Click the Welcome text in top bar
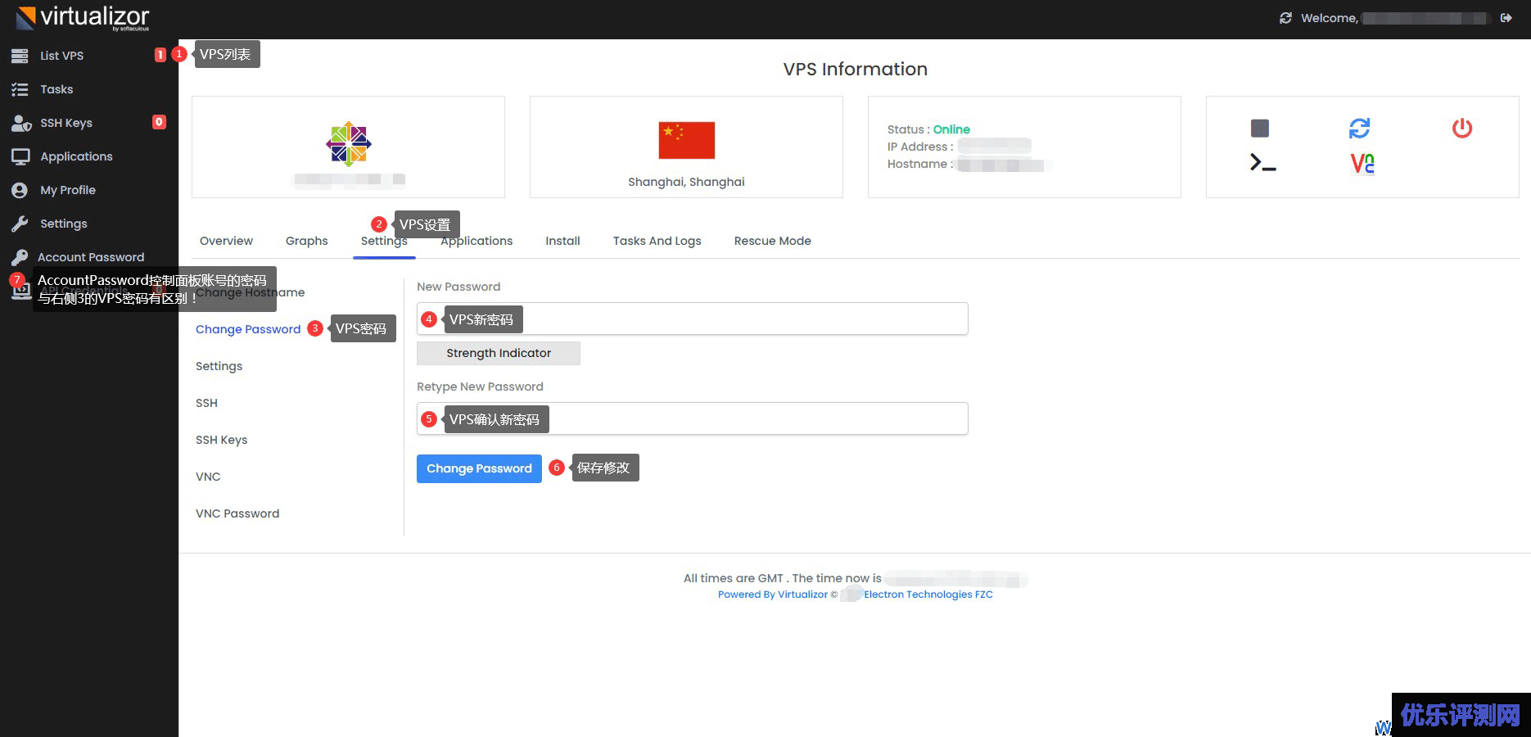The height and width of the screenshot is (737, 1531). click(1330, 18)
